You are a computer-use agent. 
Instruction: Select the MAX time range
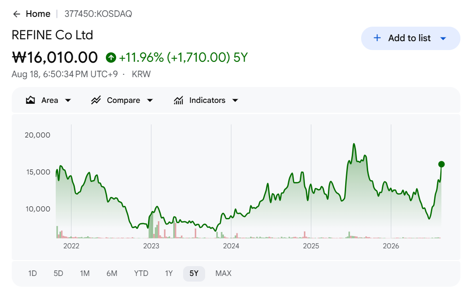[223, 274]
